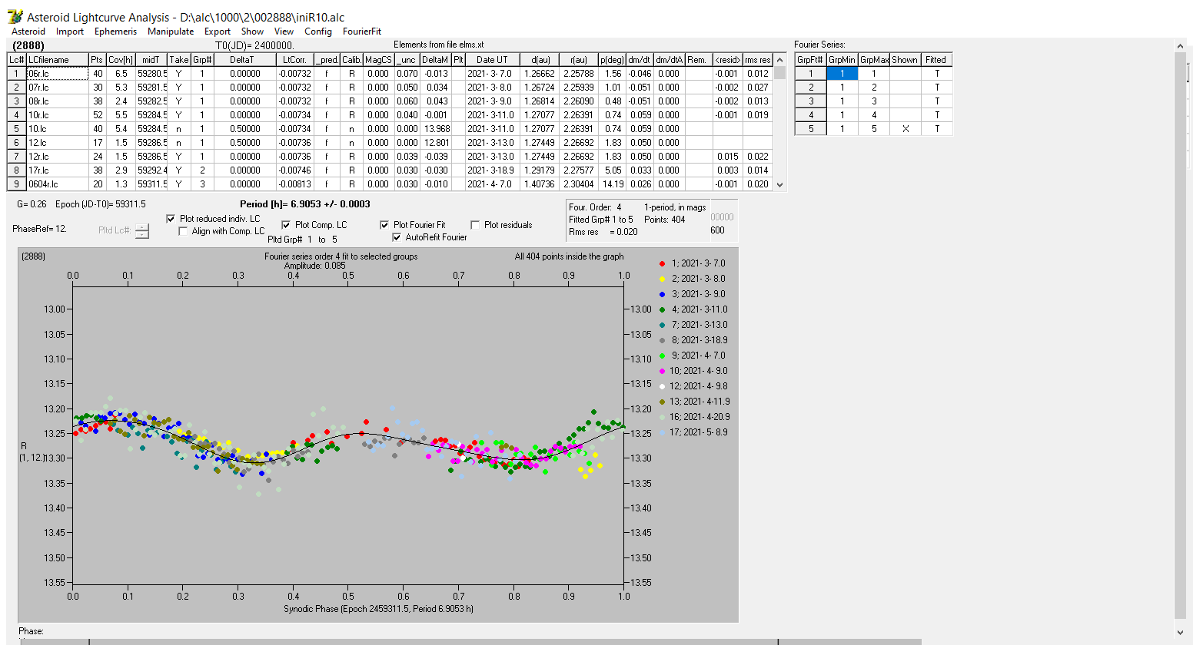Click the lightcurve table scroll-up arrow
Viewport: 1193px width, 645px height.
[780, 60]
